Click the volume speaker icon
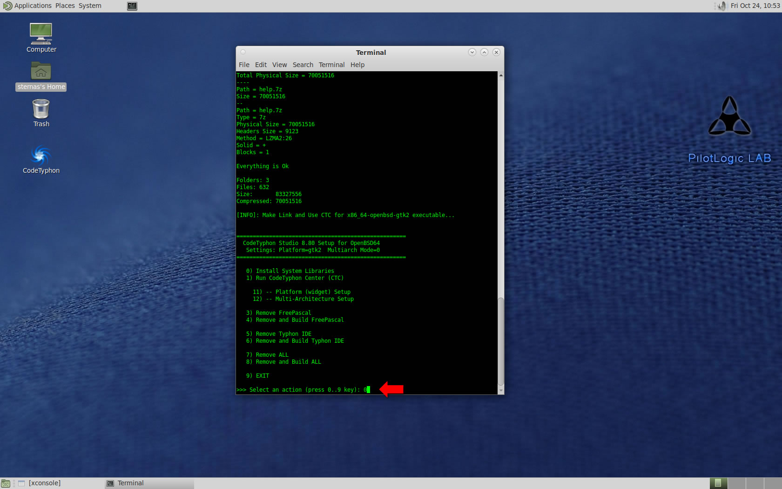782x489 pixels. pos(721,6)
